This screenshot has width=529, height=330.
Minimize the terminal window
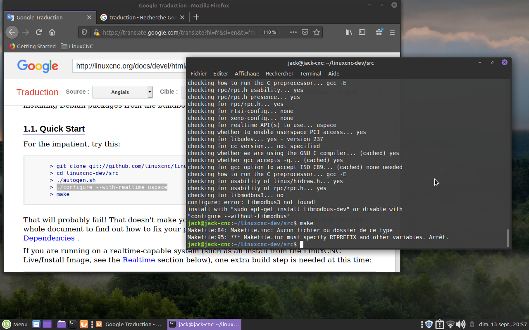480,63
